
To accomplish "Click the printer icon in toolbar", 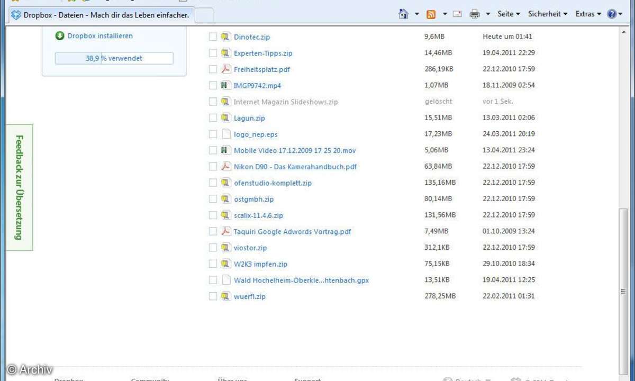I will pyautogui.click(x=475, y=14).
